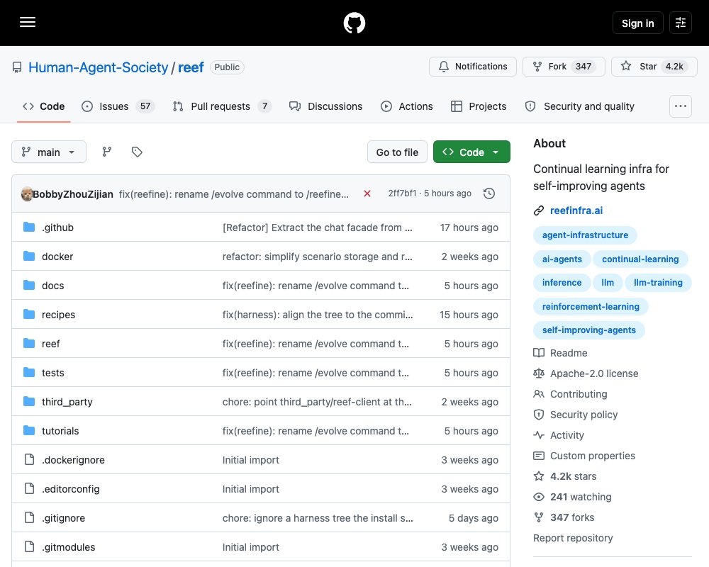
Task: Open the reef folder
Action: tap(50, 344)
